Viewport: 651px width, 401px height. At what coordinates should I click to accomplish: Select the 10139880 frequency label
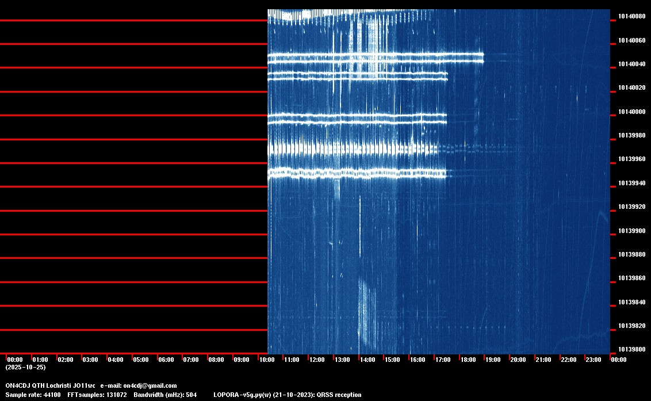632,255
